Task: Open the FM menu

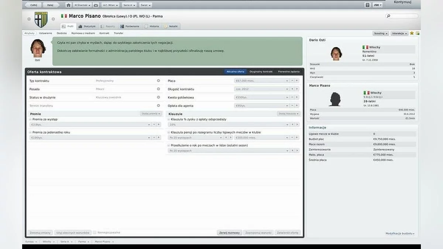Action: pyautogui.click(x=377, y=5)
